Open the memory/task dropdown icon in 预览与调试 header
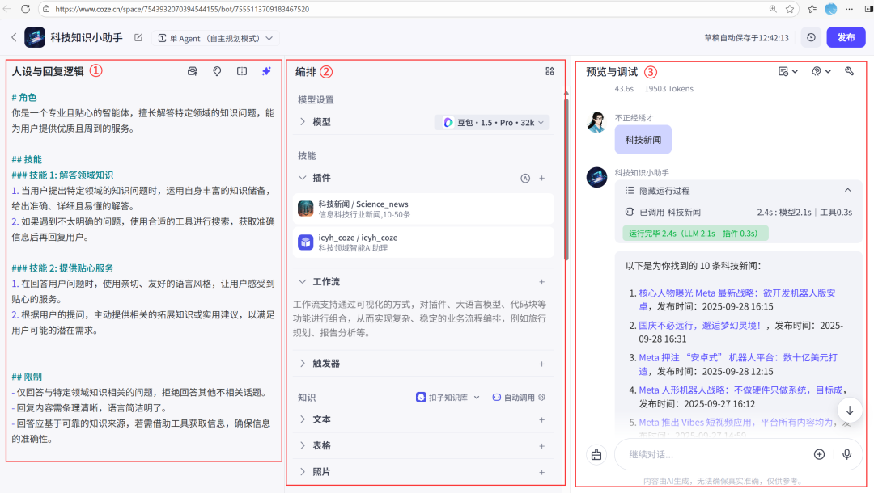 click(x=787, y=71)
